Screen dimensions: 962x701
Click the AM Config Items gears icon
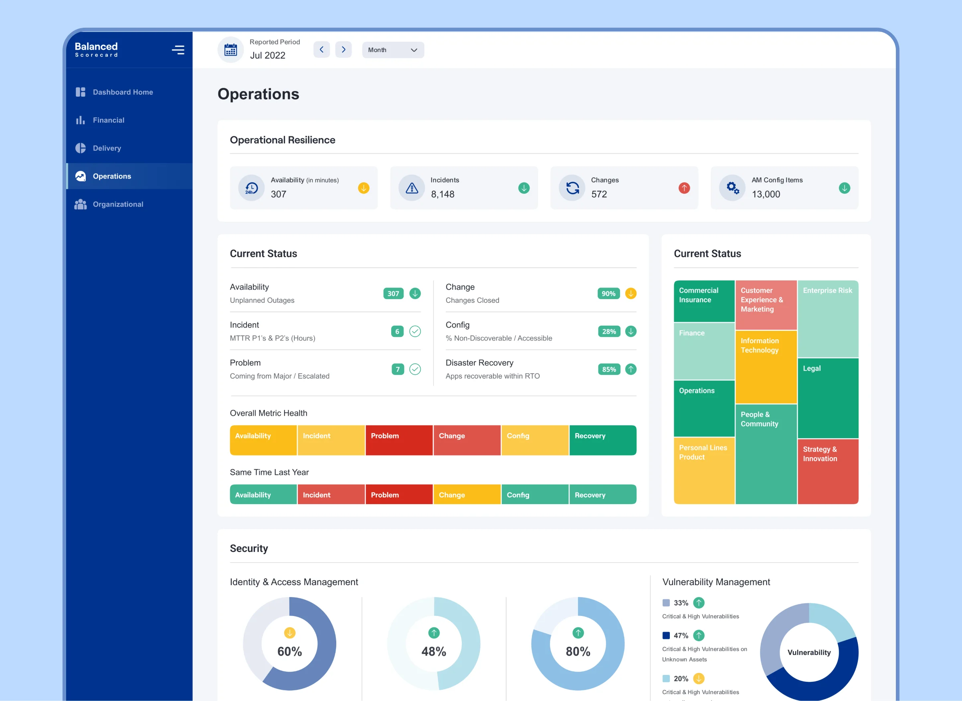pos(733,188)
